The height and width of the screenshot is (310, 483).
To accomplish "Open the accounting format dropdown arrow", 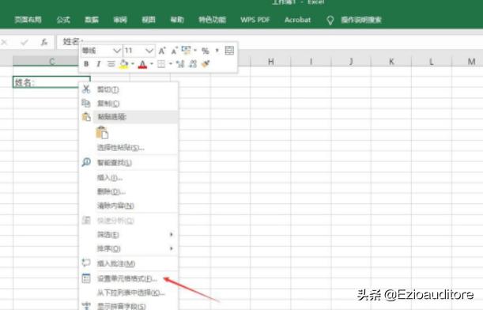I will [x=195, y=51].
